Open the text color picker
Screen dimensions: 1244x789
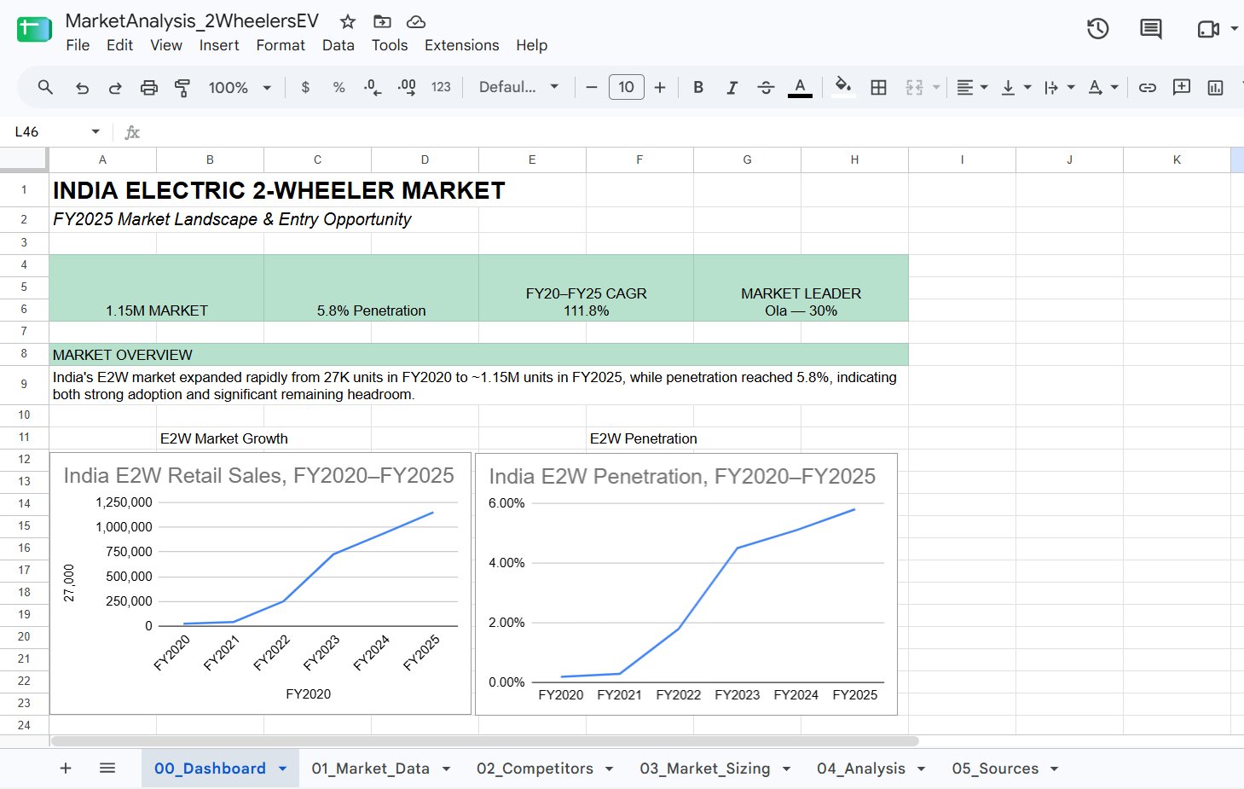(x=800, y=87)
